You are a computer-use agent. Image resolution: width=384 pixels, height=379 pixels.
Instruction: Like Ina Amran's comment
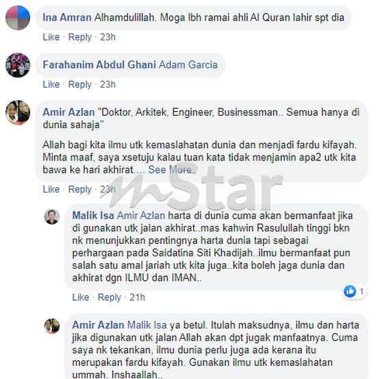pyautogui.click(x=51, y=37)
